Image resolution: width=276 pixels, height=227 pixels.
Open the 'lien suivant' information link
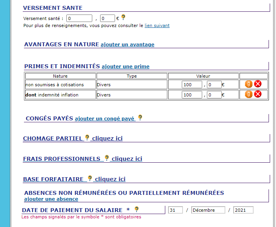coord(157,25)
